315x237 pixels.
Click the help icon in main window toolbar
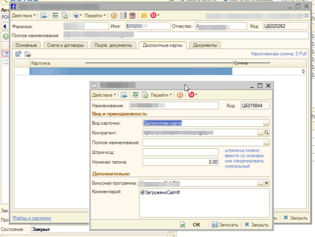click(x=114, y=15)
